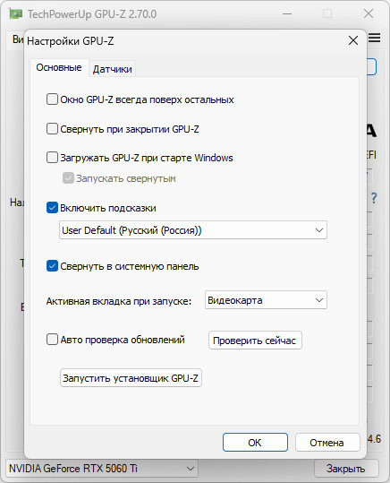
Task: Expand the Видеокарта startup tab dropdown
Action: [266, 300]
